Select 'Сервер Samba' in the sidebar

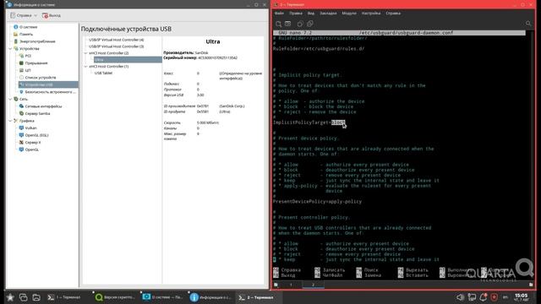point(37,113)
